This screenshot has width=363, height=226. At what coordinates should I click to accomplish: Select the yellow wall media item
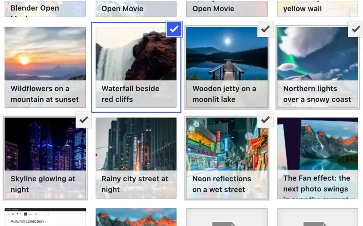point(318,8)
